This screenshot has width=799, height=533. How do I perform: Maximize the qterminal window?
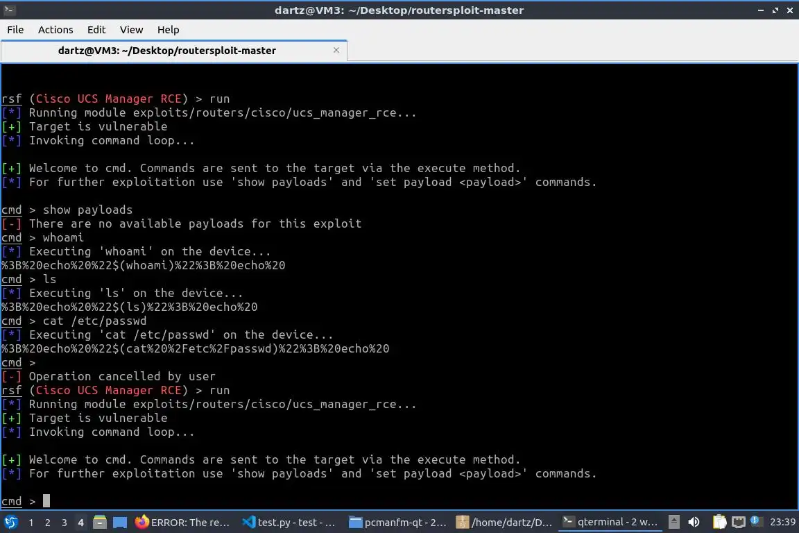(775, 10)
